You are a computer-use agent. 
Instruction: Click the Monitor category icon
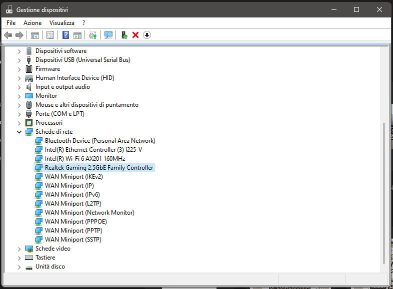pyautogui.click(x=29, y=96)
